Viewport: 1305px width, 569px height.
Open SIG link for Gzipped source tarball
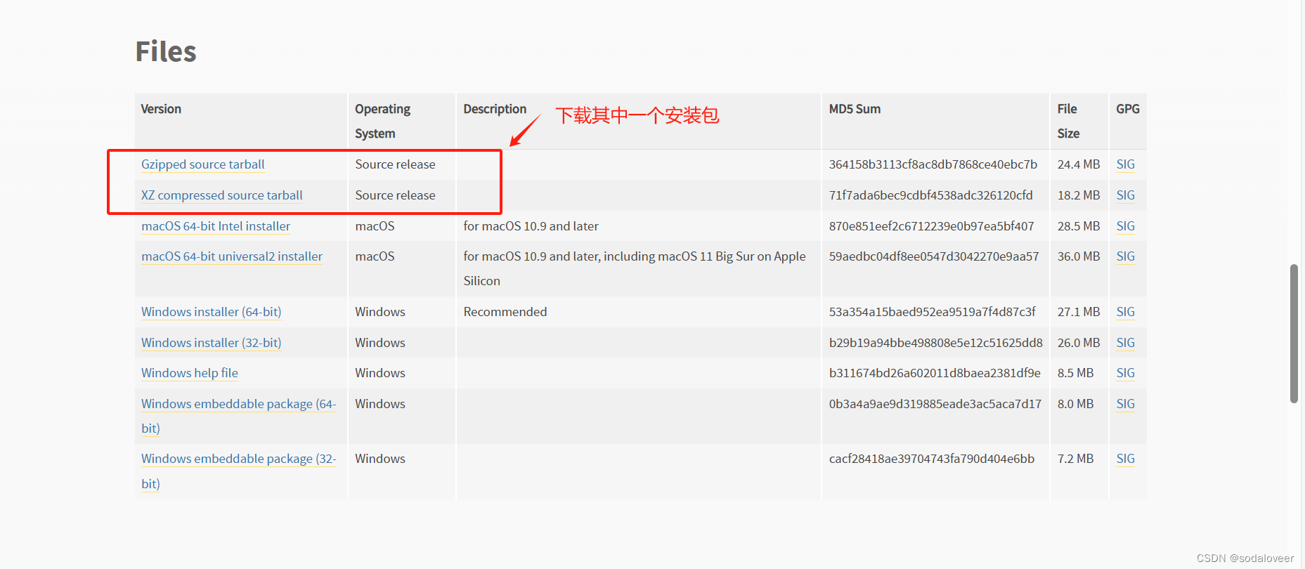pyautogui.click(x=1125, y=164)
